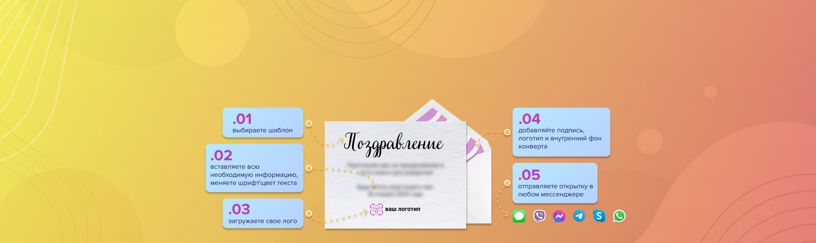Click the WhatsApp icon
816x243 pixels.
point(619,216)
